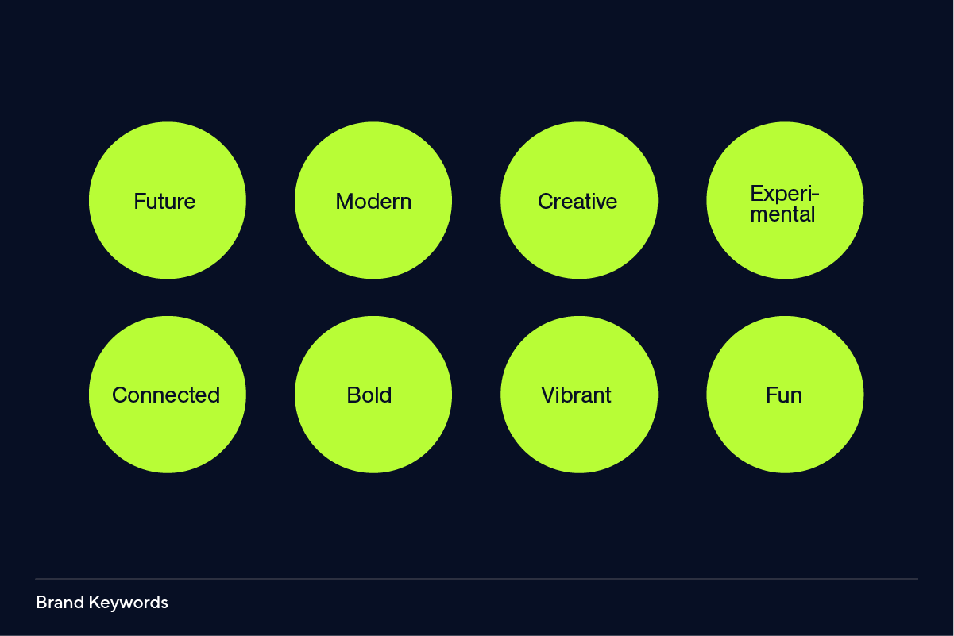This screenshot has height=636, width=954.
Task: Click the "Fun" text label
Action: 784,395
